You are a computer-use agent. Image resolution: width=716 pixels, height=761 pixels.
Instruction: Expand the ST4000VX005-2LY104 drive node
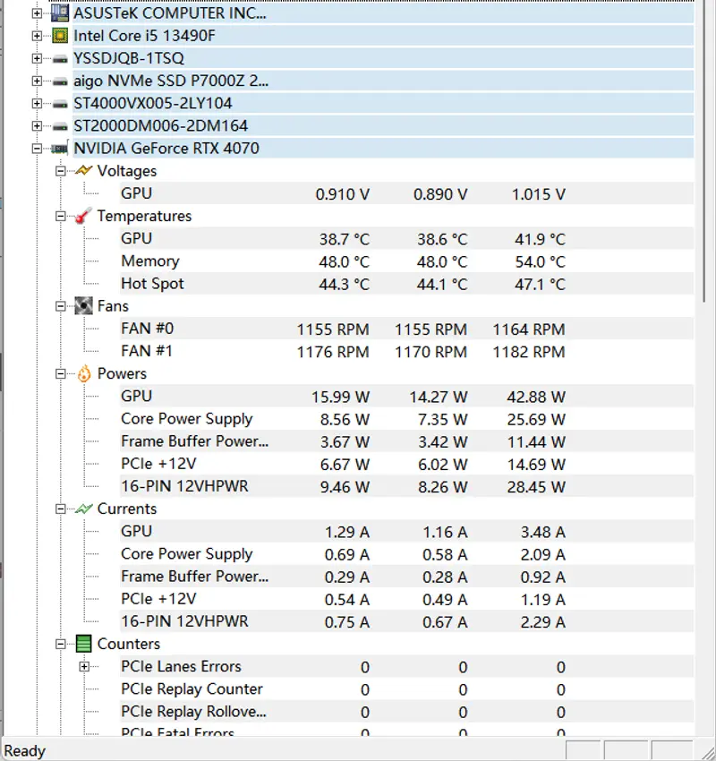coord(37,103)
